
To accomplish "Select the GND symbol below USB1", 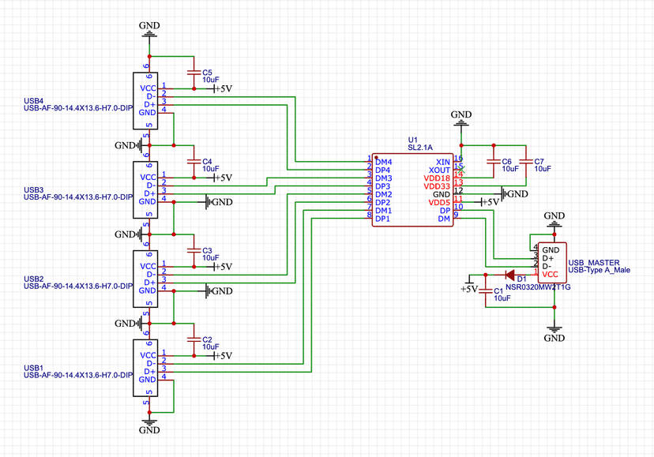I will (149, 425).
